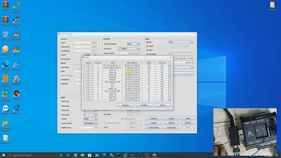Open the Flow Control Half-Duplex dropdown

pyautogui.click(x=96, y=123)
